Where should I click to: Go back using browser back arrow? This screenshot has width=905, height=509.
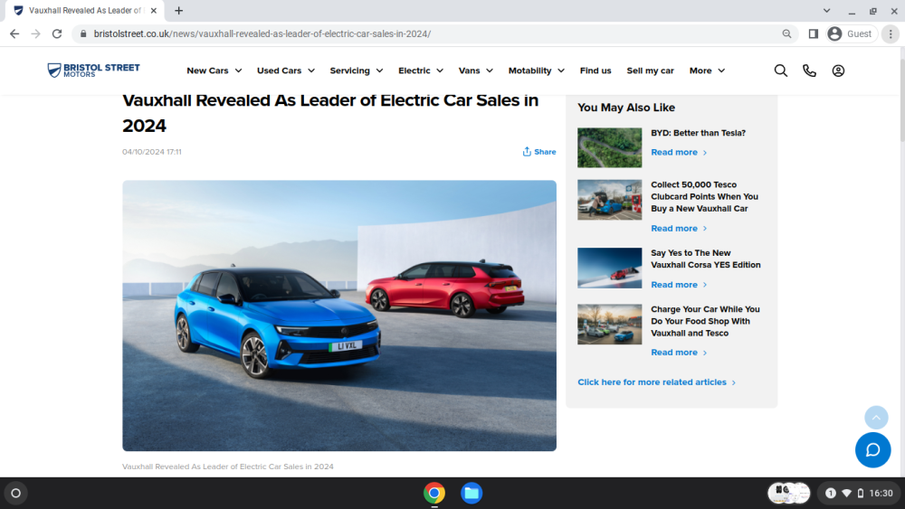pyautogui.click(x=14, y=34)
